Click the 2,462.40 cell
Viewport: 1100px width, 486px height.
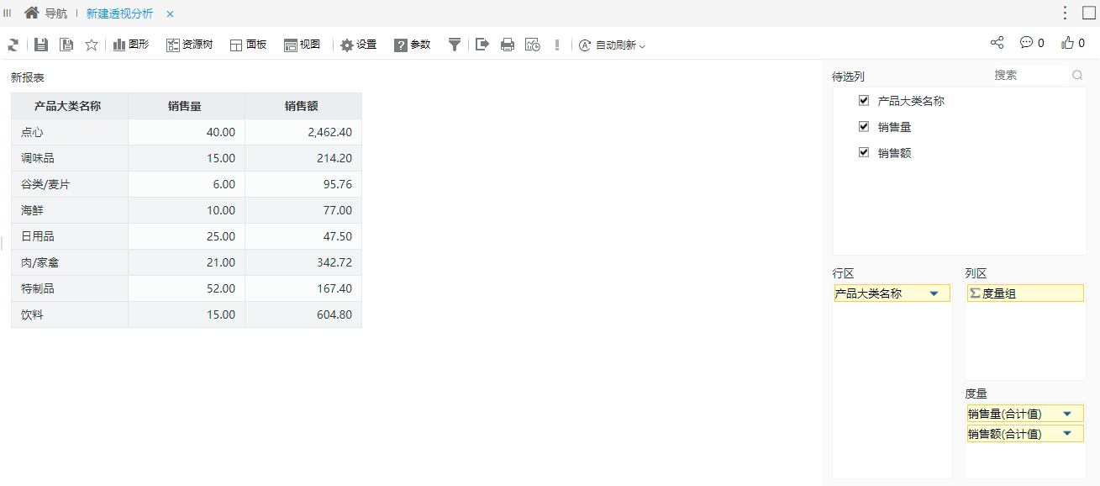click(x=303, y=132)
